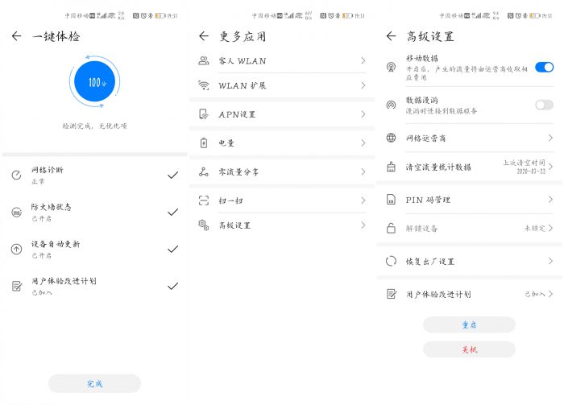Open APN设置 via its arrow
The width and height of the screenshot is (564, 405).
[363, 114]
